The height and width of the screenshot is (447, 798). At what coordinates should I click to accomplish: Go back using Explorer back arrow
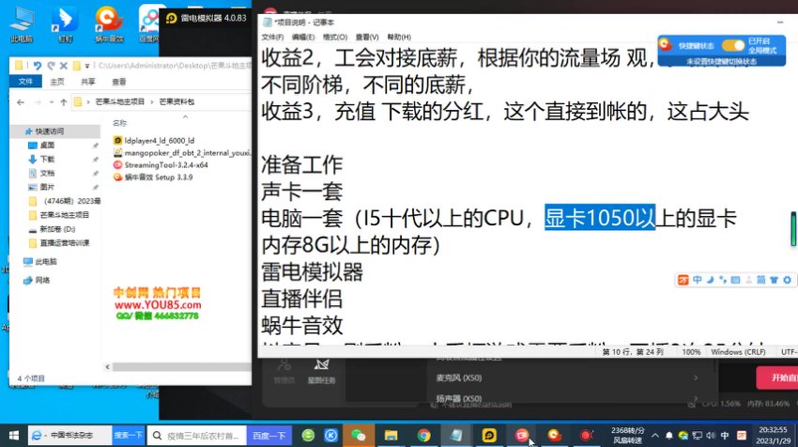[x=21, y=101]
